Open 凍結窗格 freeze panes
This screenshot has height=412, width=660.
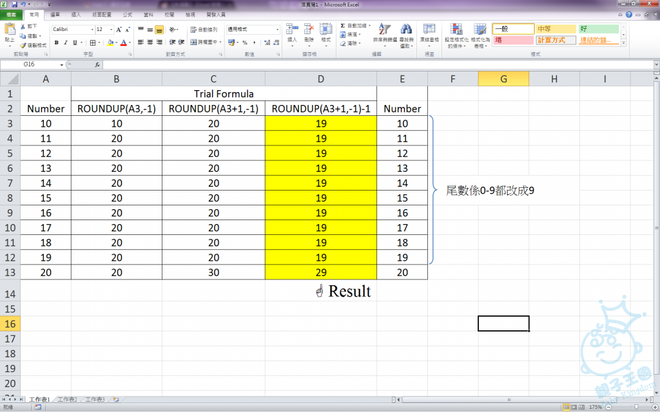[429, 35]
